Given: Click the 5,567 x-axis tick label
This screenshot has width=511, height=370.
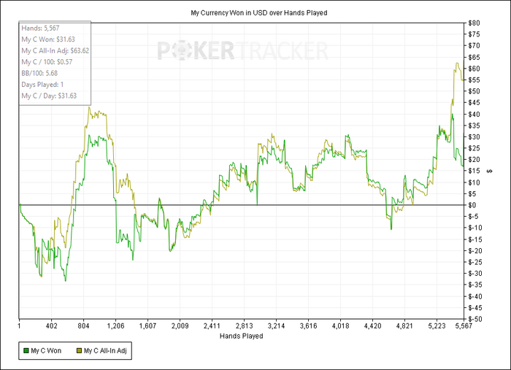Looking at the screenshot, I should pos(464,325).
